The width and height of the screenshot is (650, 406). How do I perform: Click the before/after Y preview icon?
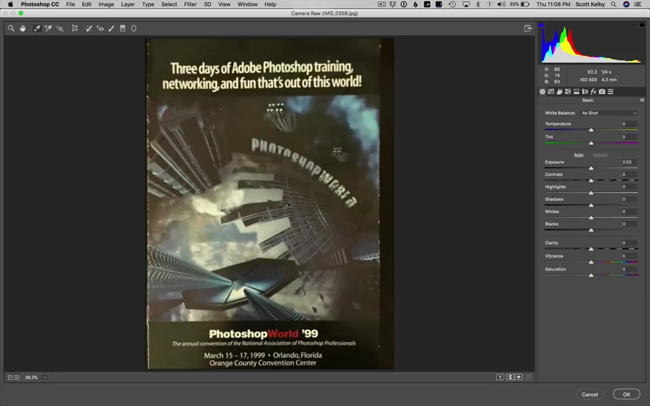pyautogui.click(x=500, y=377)
